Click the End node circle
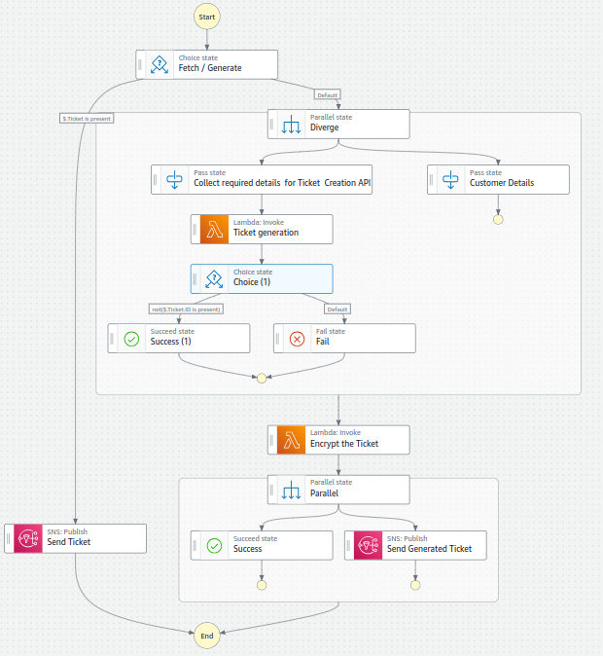Screen dimensions: 603x656 pyautogui.click(x=206, y=636)
